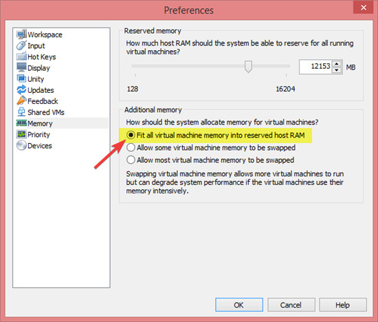The height and width of the screenshot is (322, 378).
Task: Open the Unity settings icon
Action: tap(21, 78)
